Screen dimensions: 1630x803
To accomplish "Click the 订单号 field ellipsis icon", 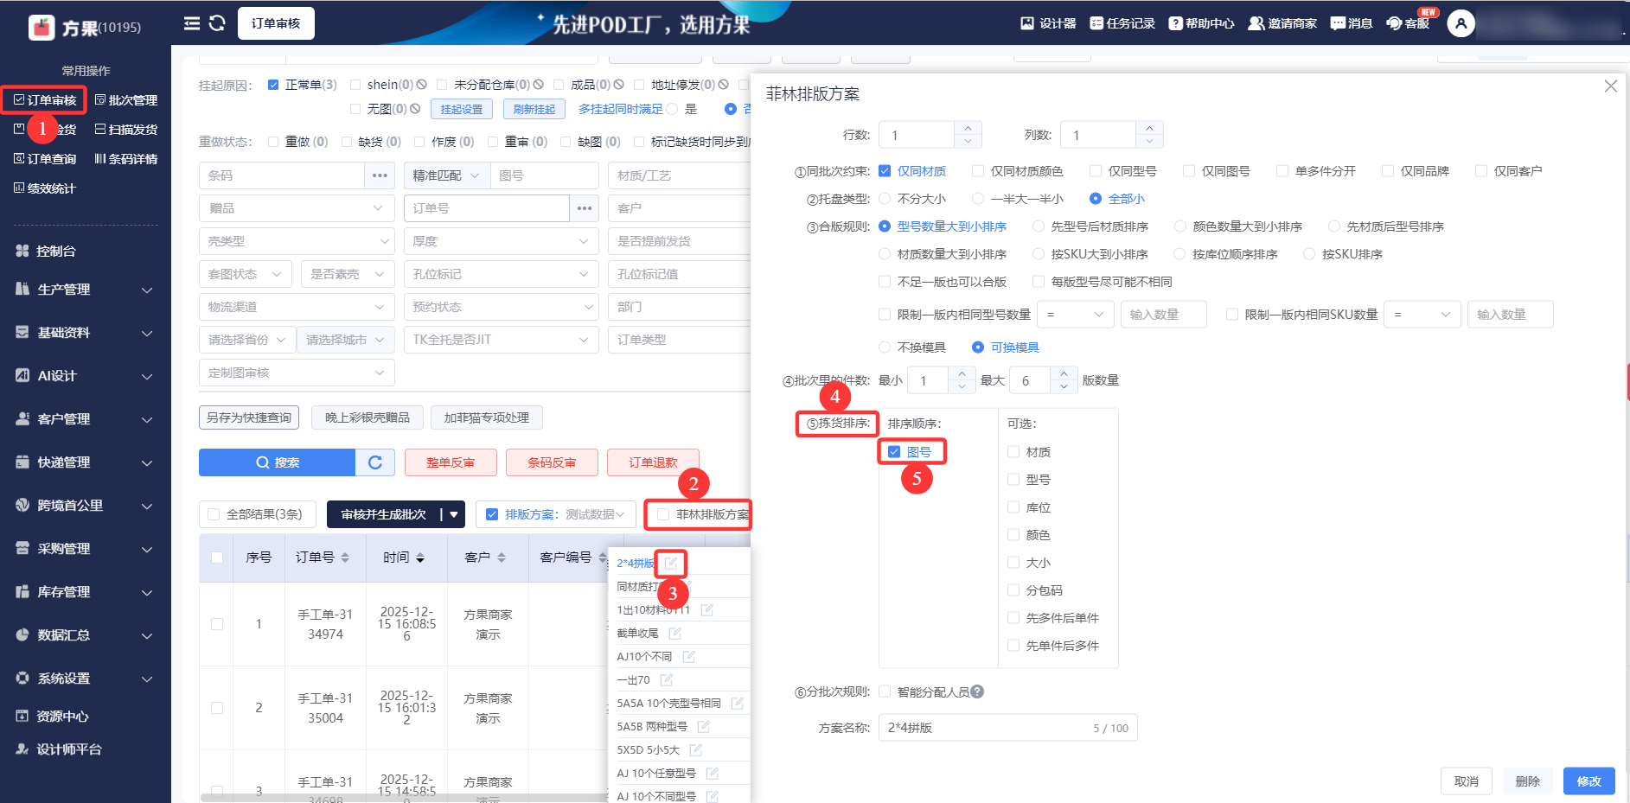I will tap(585, 208).
